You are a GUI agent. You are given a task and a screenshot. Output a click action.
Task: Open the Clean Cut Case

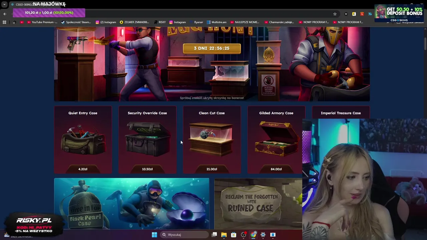(x=211, y=140)
